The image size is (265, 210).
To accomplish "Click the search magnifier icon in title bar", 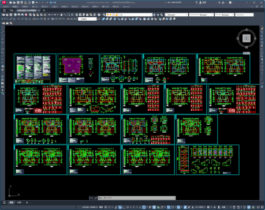I will [196, 2].
